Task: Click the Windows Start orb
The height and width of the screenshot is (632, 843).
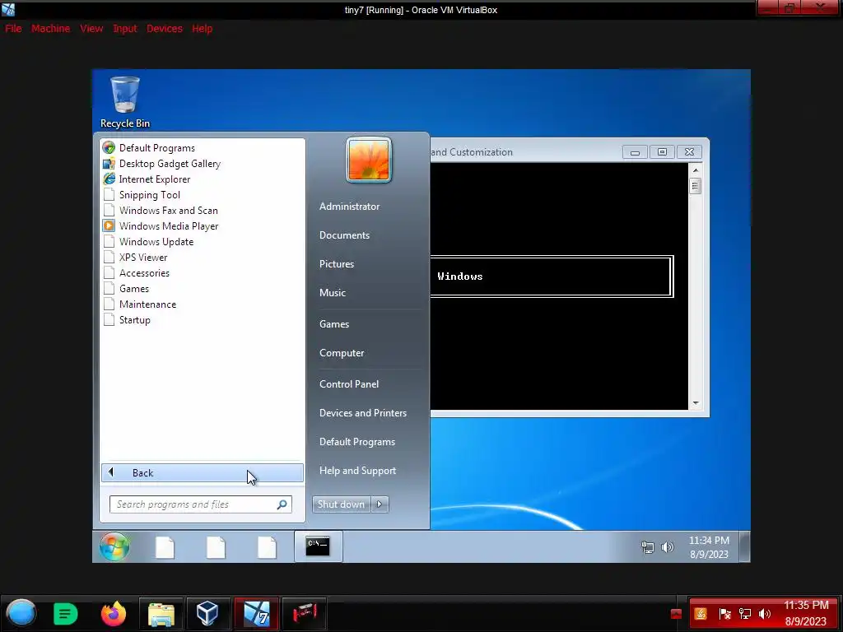Action: tap(114, 547)
